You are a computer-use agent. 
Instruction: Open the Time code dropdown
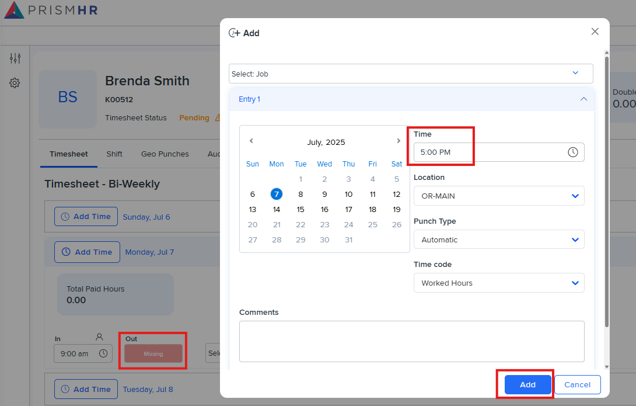(x=499, y=283)
